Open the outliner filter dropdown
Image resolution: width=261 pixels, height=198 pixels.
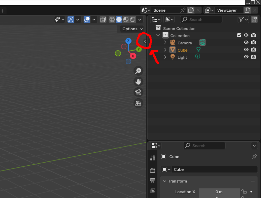[243, 20]
